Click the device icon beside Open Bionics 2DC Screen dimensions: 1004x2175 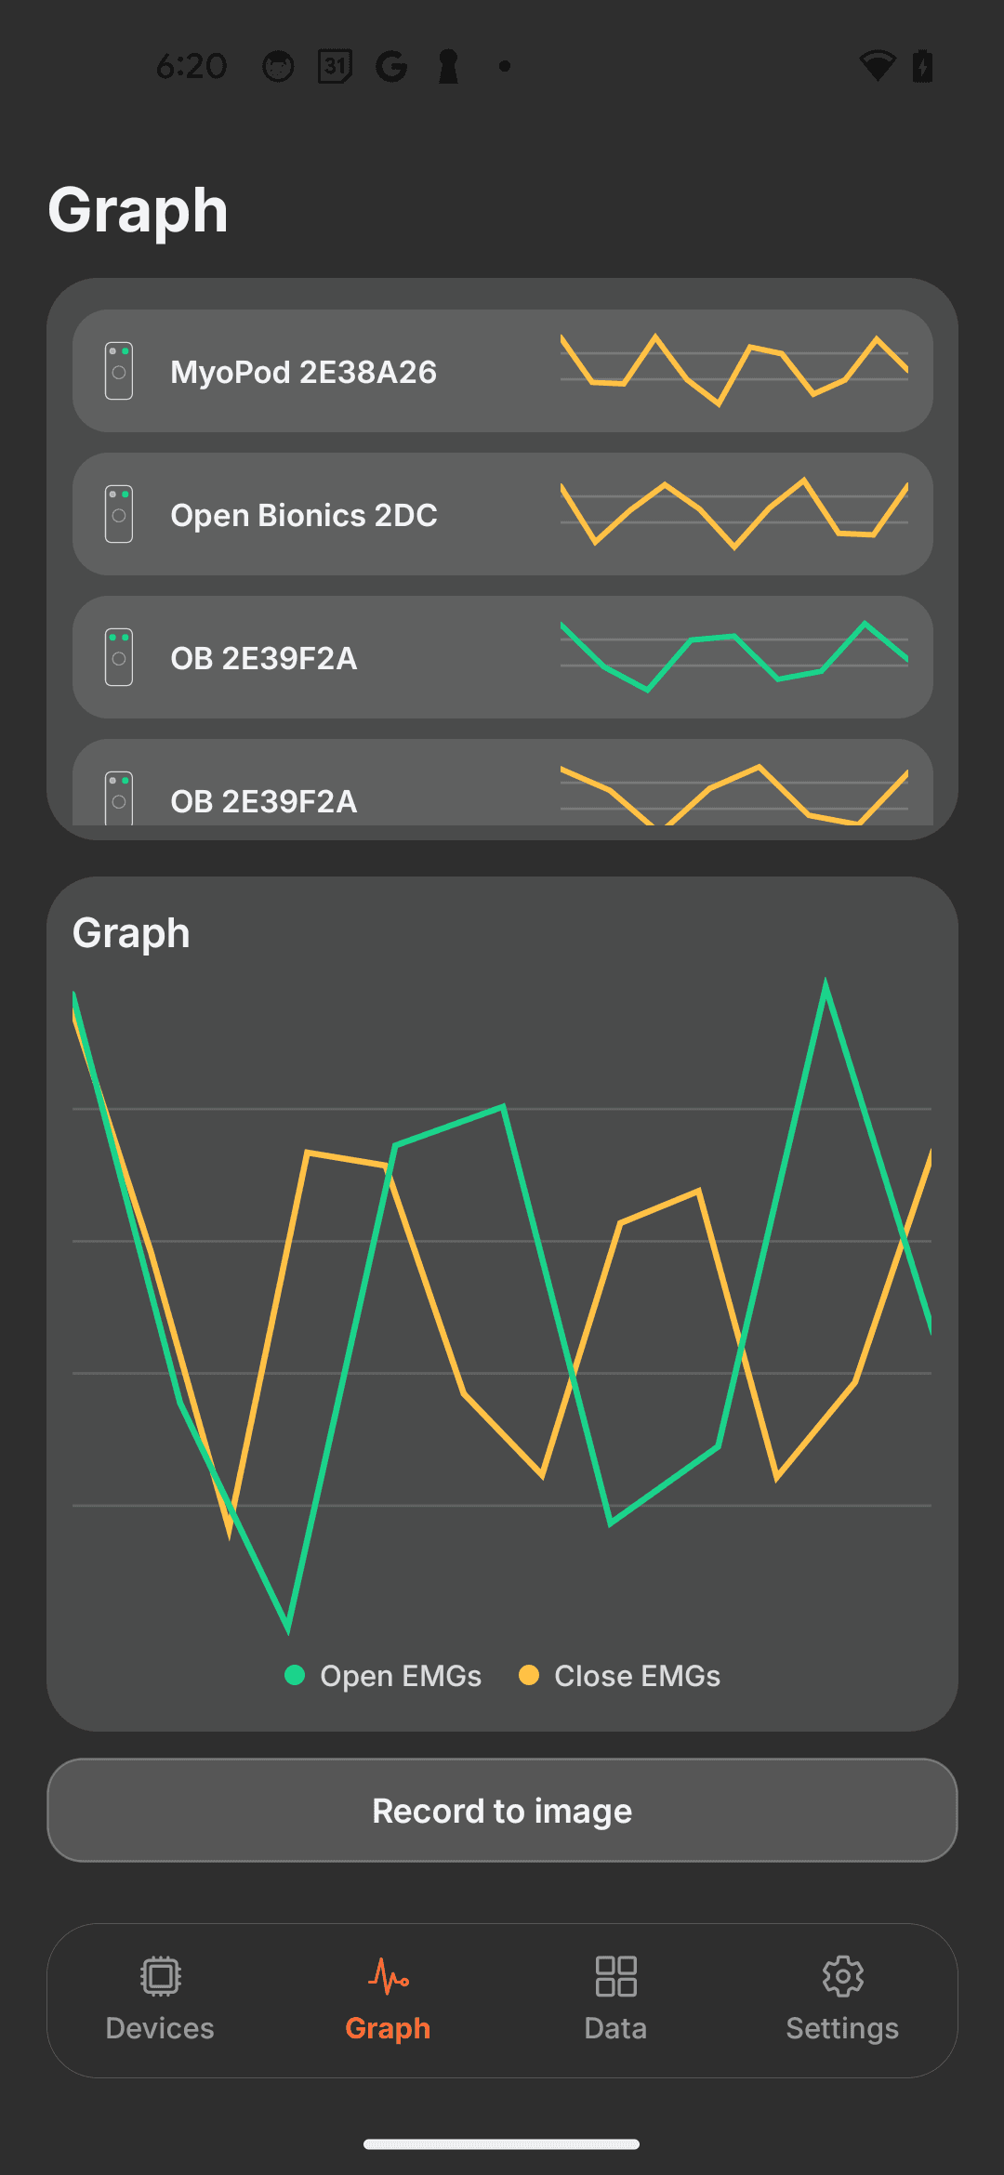click(118, 514)
